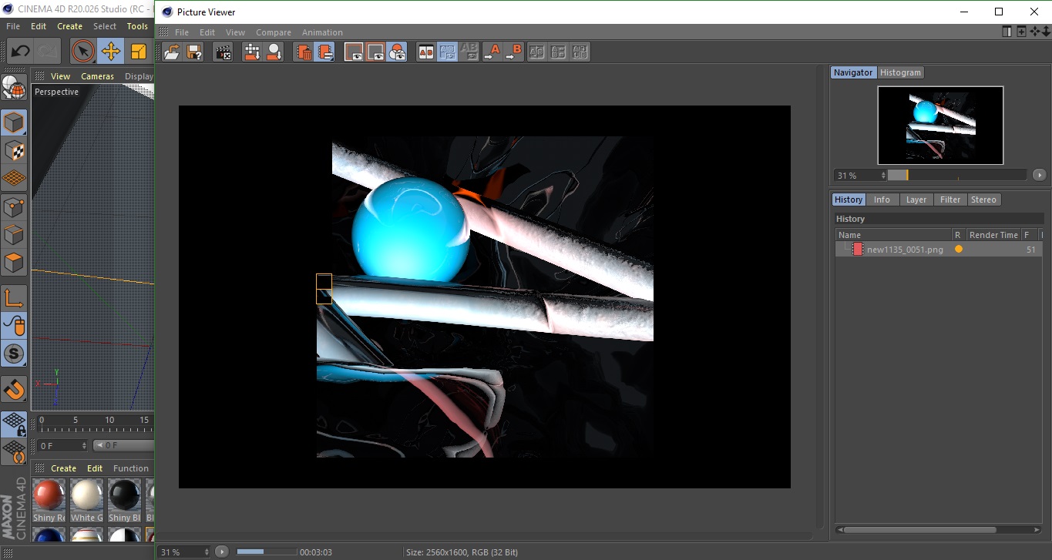Viewport: 1052px width, 560px height.
Task: Click the Enable Axis L-shaped icon
Action: point(14,298)
